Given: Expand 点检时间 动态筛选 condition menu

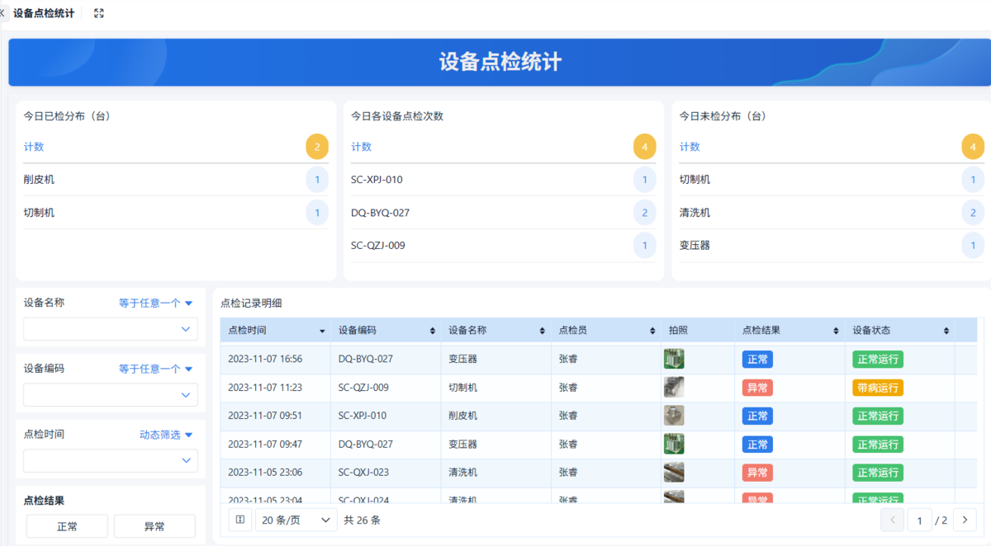Looking at the screenshot, I should [166, 435].
